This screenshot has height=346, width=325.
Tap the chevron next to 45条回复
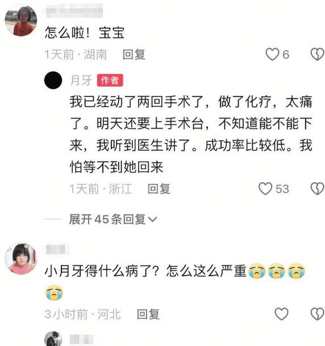pyautogui.click(x=152, y=219)
